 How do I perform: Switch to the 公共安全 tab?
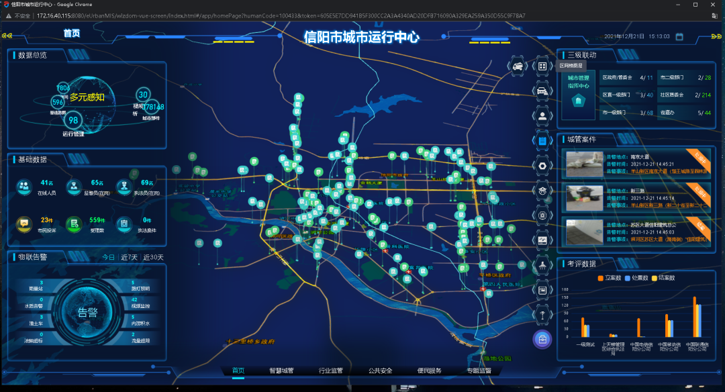point(380,371)
